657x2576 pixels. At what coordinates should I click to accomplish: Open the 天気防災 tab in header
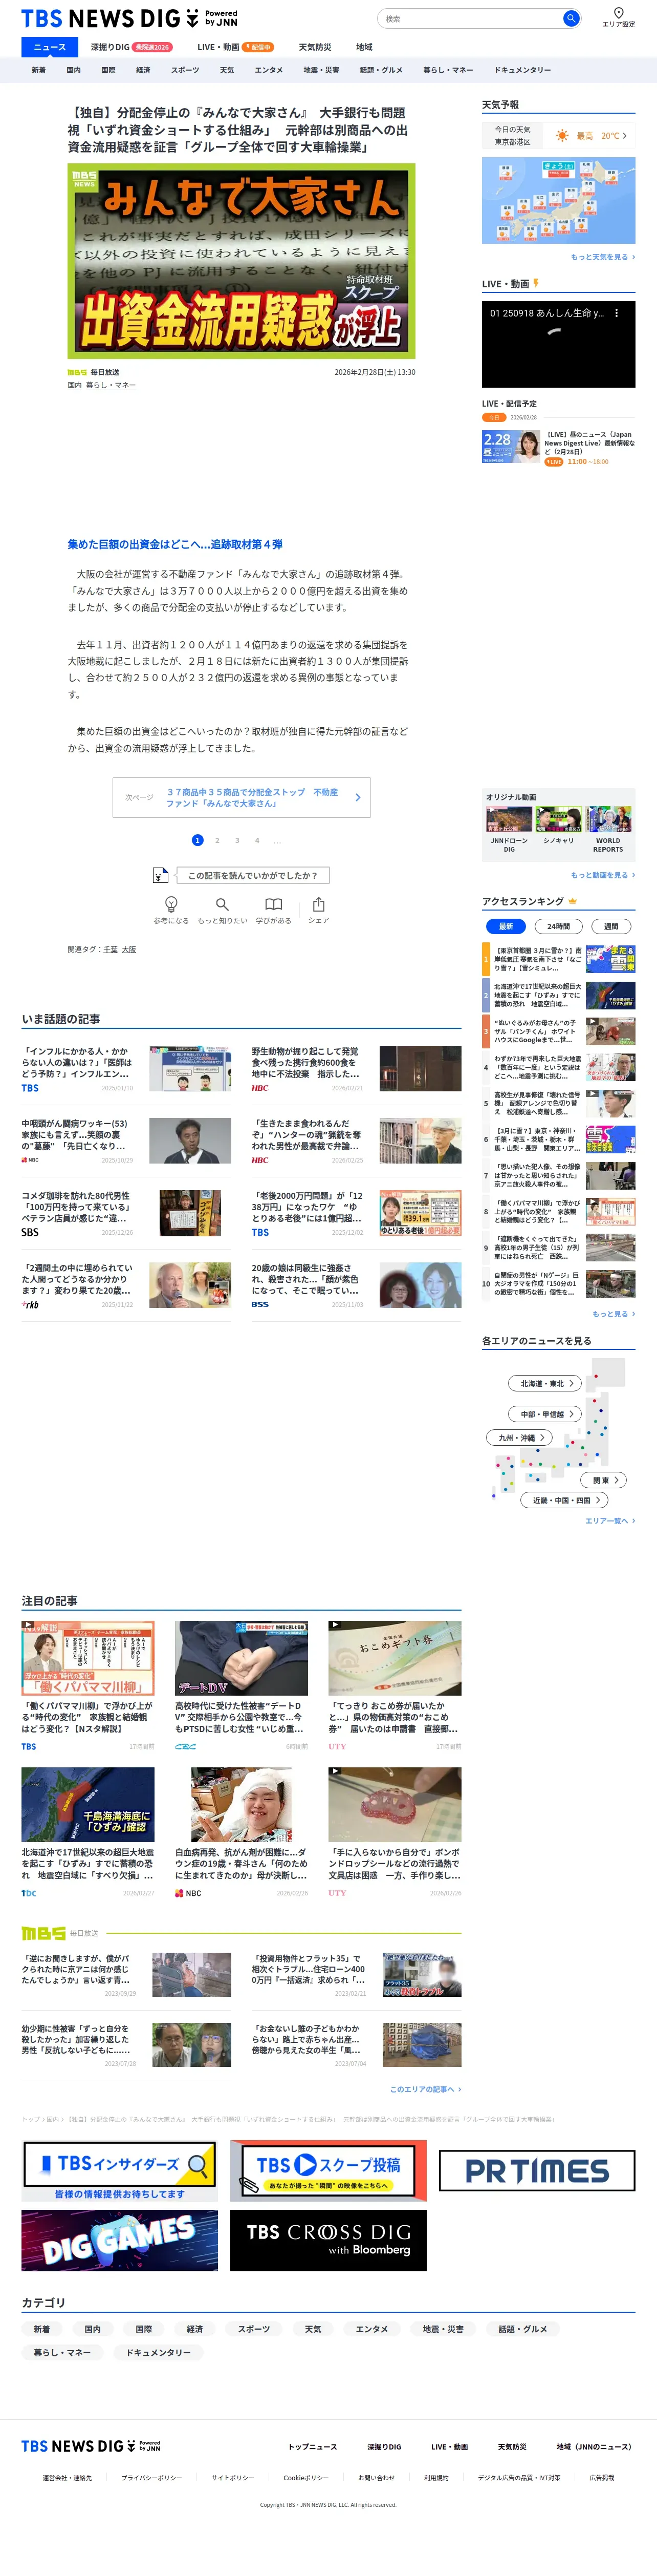pyautogui.click(x=315, y=47)
